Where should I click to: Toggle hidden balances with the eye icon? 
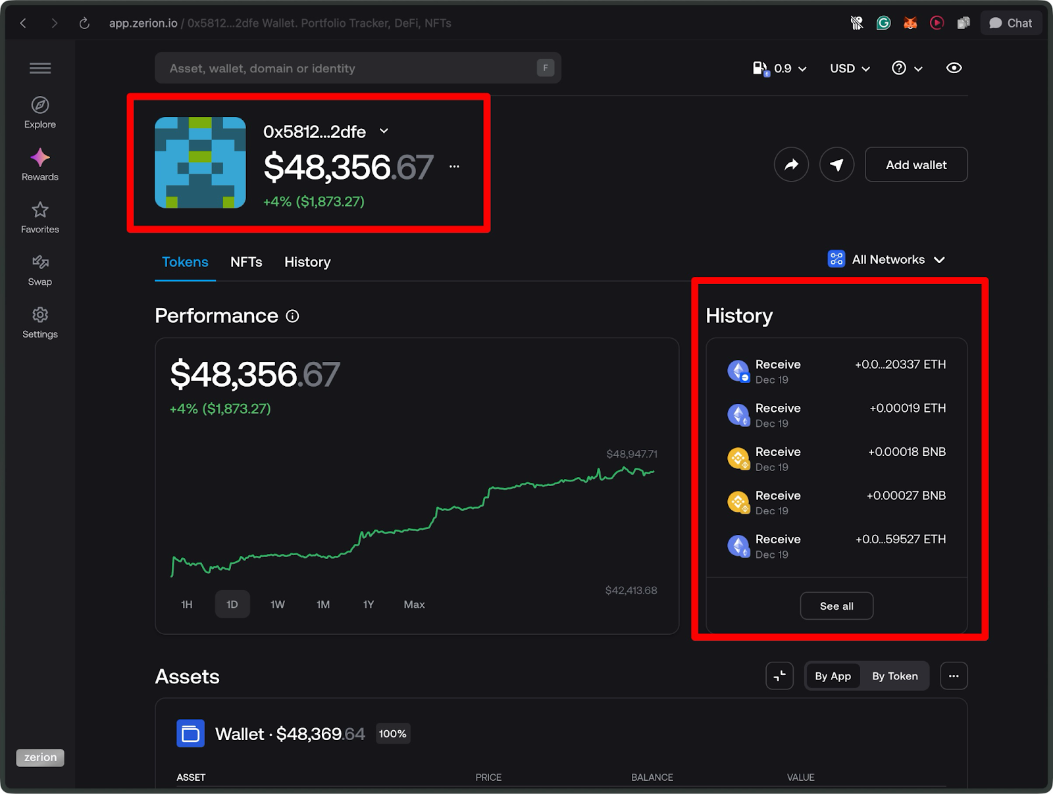(954, 68)
